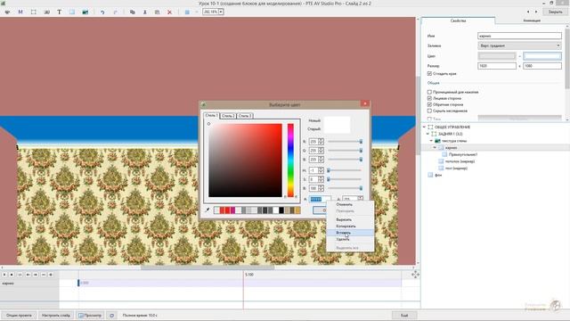Enable the Скрыть наследников checkbox
Image resolution: width=570 pixels, height=321 pixels.
(x=429, y=111)
